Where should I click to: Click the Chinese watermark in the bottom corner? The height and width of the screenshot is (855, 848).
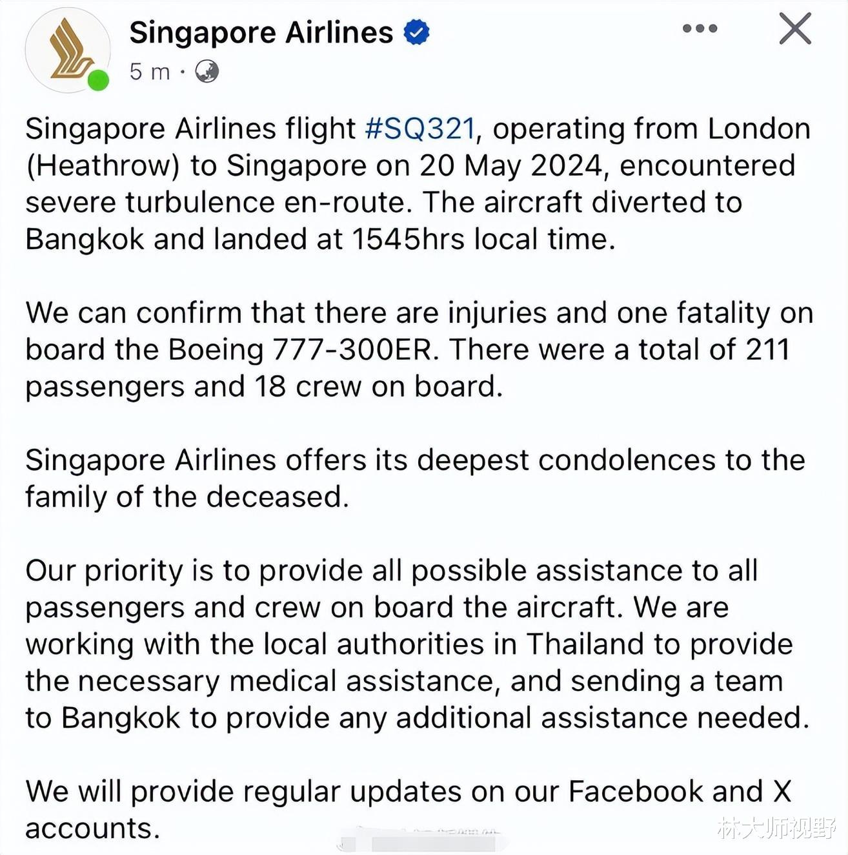[776, 827]
